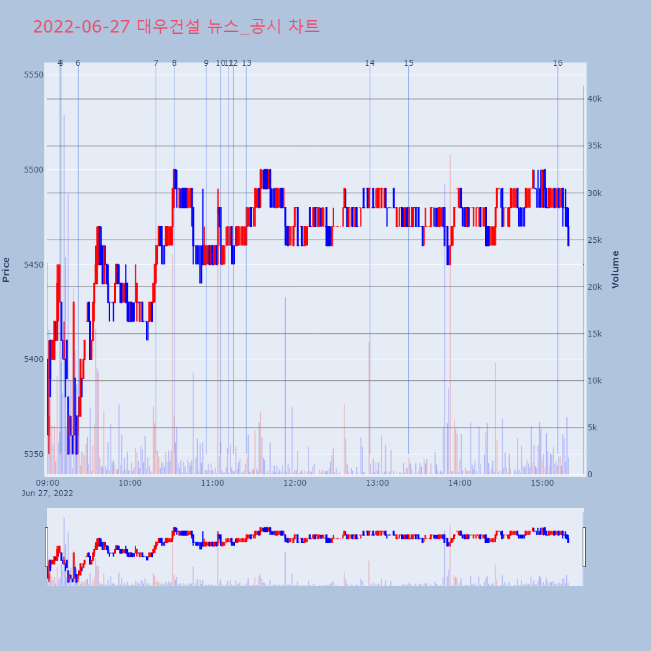Image resolution: width=651 pixels, height=651 pixels.
Task: Click the 5500 price tick label
Action: pos(33,170)
